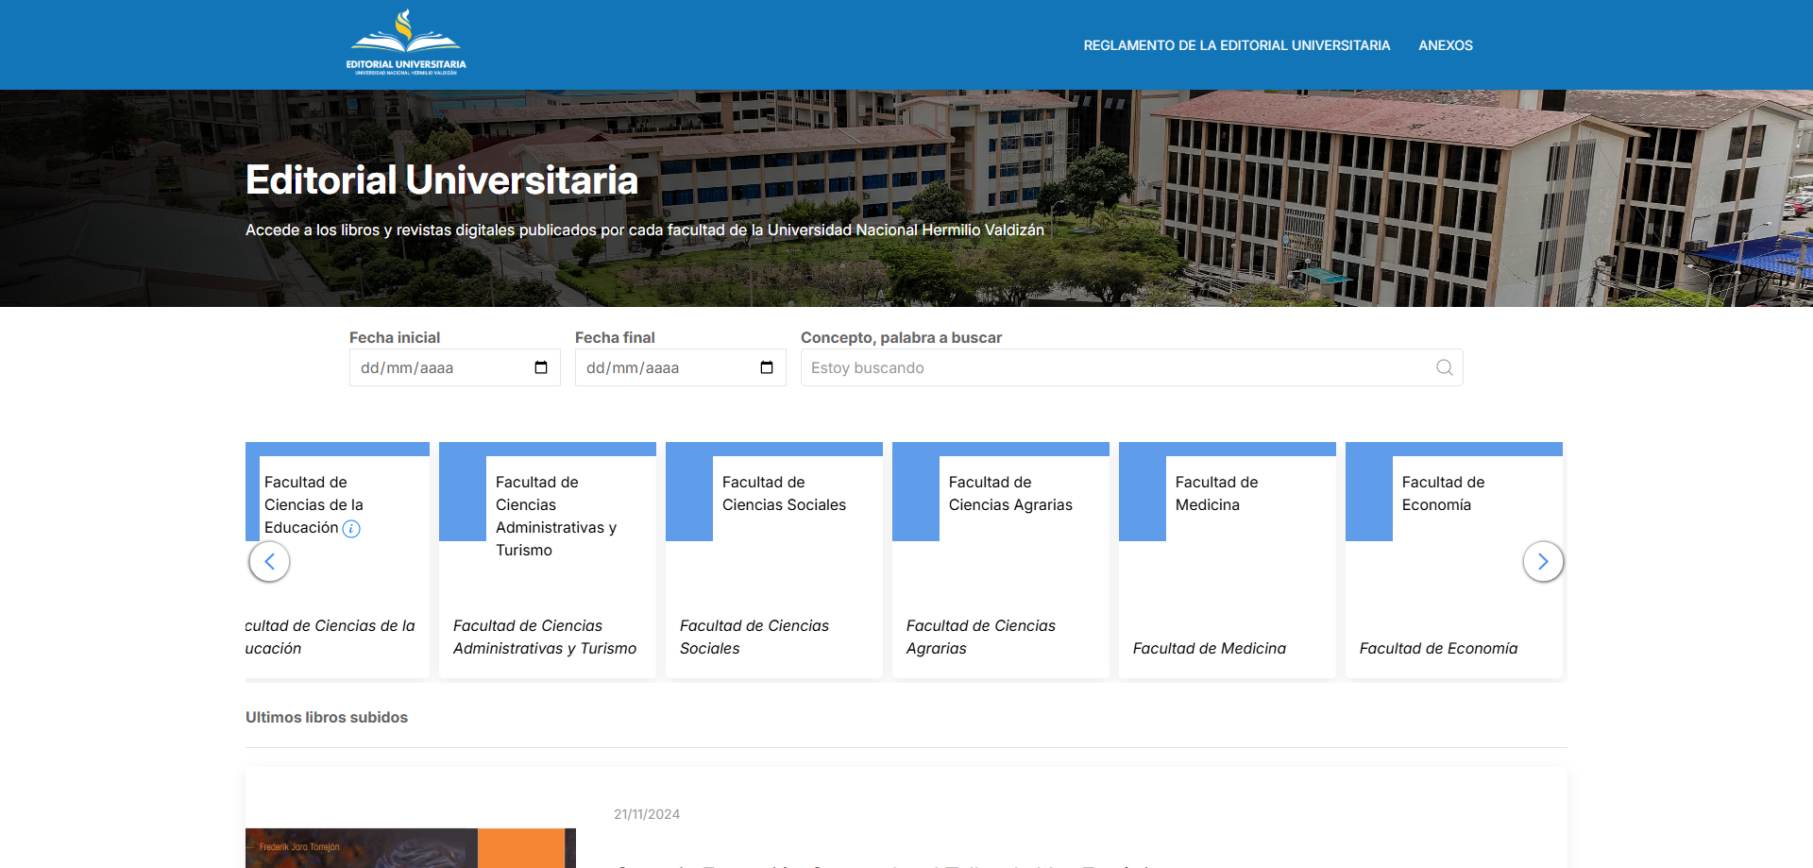Click Facultad de Medicina italic caption

tap(1209, 648)
